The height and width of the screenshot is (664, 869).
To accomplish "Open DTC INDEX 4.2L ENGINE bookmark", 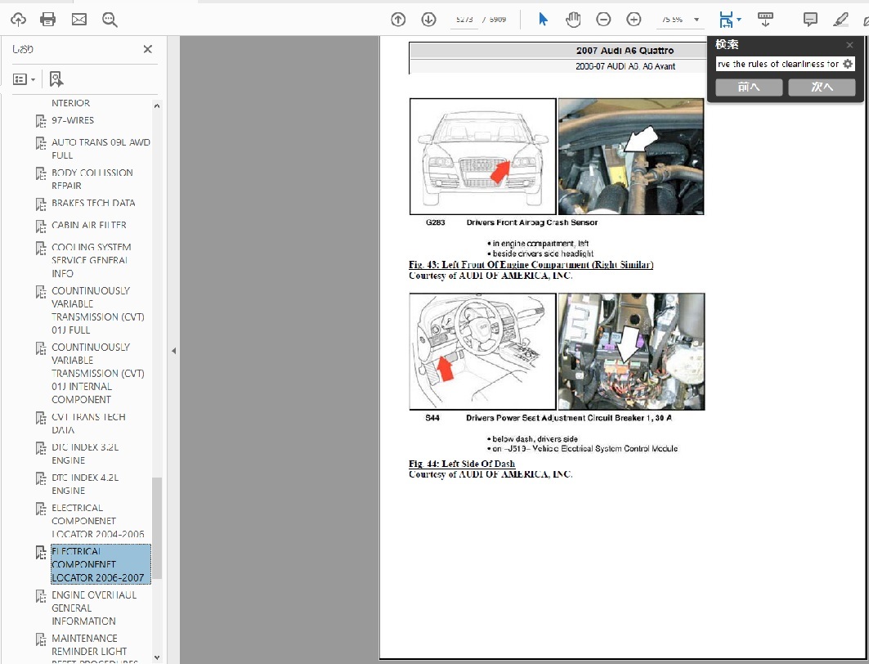I will (x=85, y=484).
